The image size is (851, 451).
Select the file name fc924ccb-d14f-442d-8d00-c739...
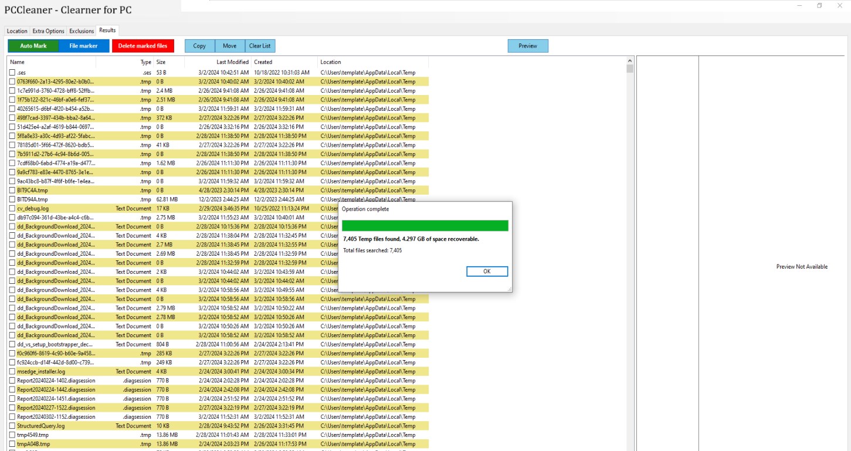tap(55, 362)
